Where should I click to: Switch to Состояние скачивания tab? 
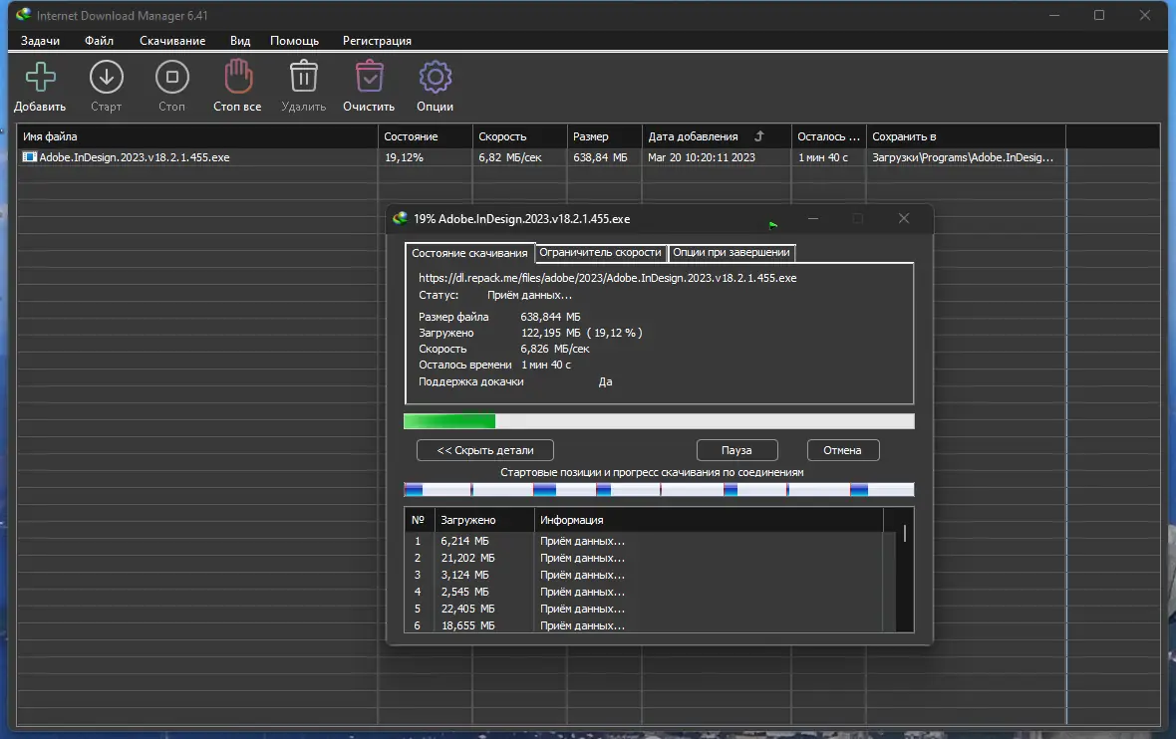click(469, 253)
